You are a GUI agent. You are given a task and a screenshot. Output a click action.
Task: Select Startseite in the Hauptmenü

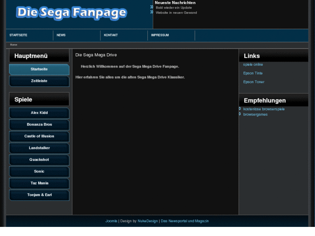click(39, 69)
